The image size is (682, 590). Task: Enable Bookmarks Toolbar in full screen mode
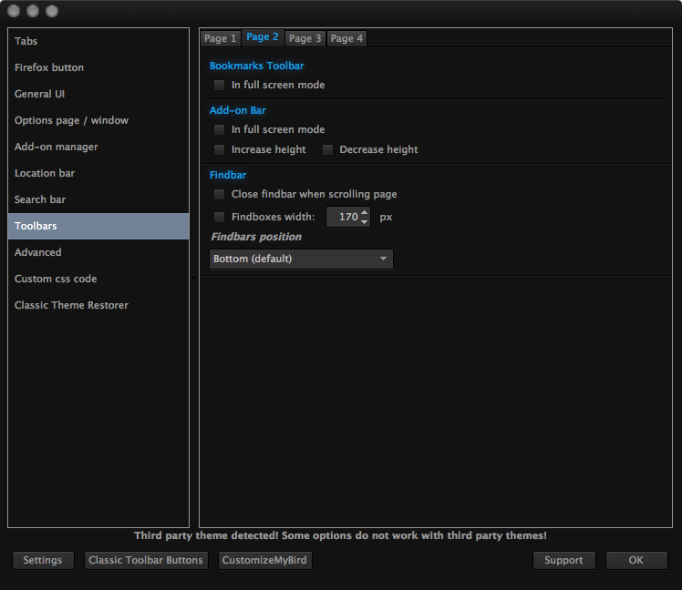pos(219,85)
